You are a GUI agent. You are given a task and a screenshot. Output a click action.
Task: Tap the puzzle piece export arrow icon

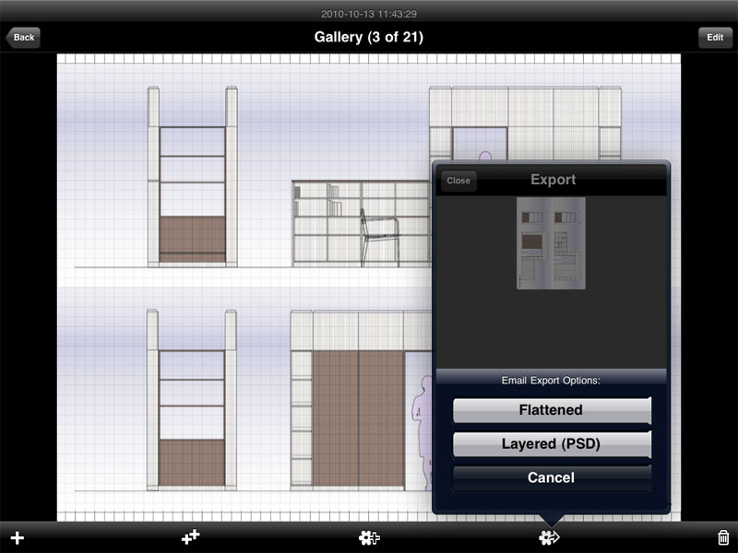tap(550, 537)
